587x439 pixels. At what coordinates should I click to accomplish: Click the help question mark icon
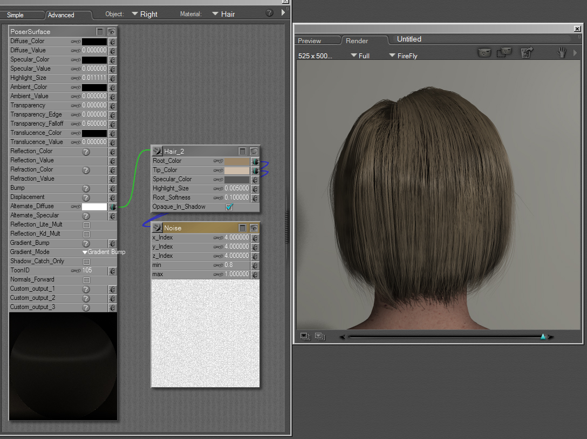pyautogui.click(x=269, y=12)
